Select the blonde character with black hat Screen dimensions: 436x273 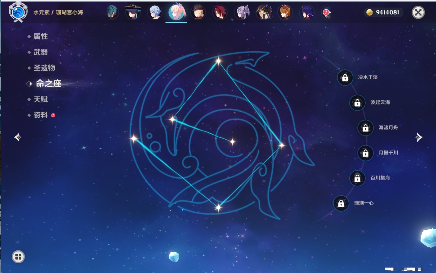pyautogui.click(x=198, y=12)
